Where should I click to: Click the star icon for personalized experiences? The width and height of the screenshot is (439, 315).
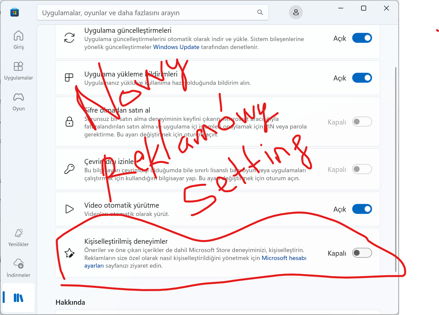point(69,253)
